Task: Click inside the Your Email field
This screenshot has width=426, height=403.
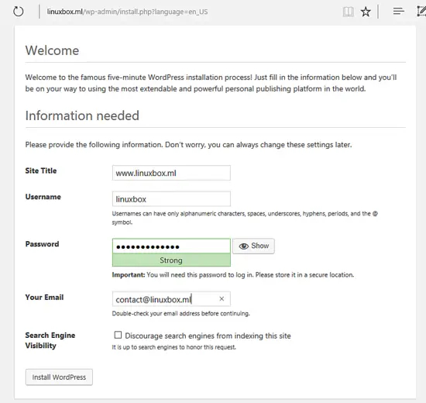Action: 171,299
